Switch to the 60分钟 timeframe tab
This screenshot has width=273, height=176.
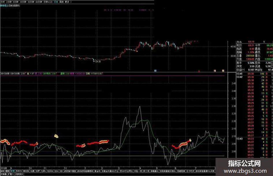pyautogui.click(x=39, y=2)
